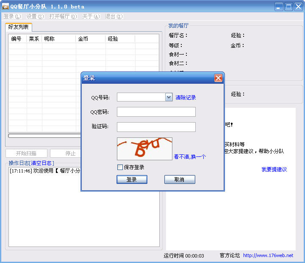Open the 设置(S) menu
This screenshot has height=263, width=305.
[x=35, y=16]
